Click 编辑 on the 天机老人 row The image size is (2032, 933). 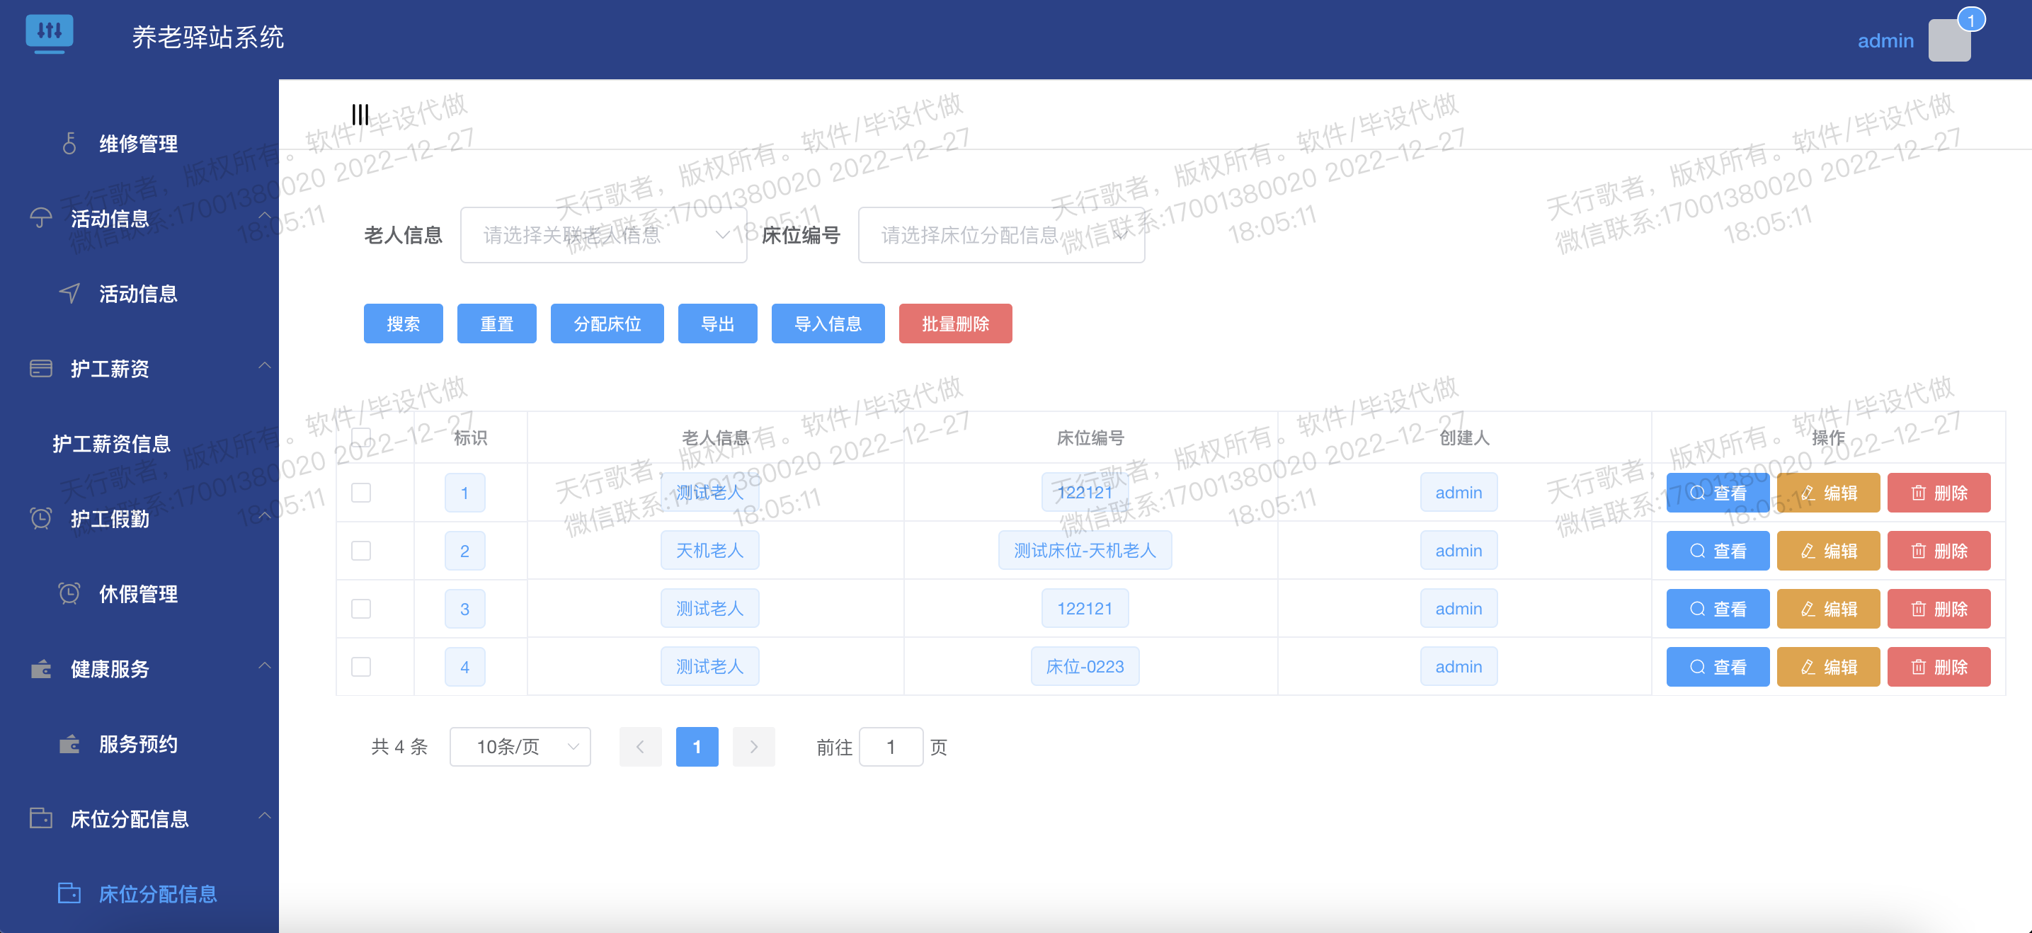pos(1829,551)
